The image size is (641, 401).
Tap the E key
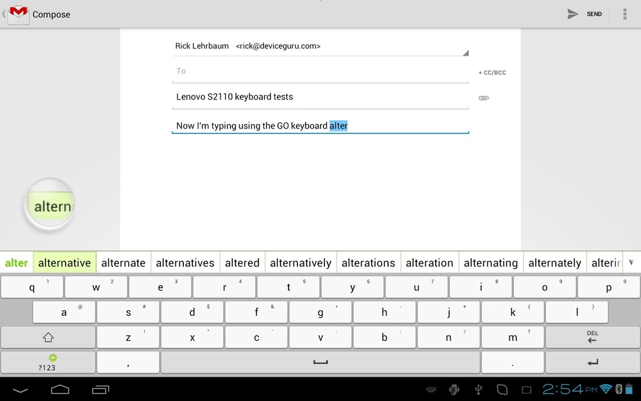pos(160,287)
